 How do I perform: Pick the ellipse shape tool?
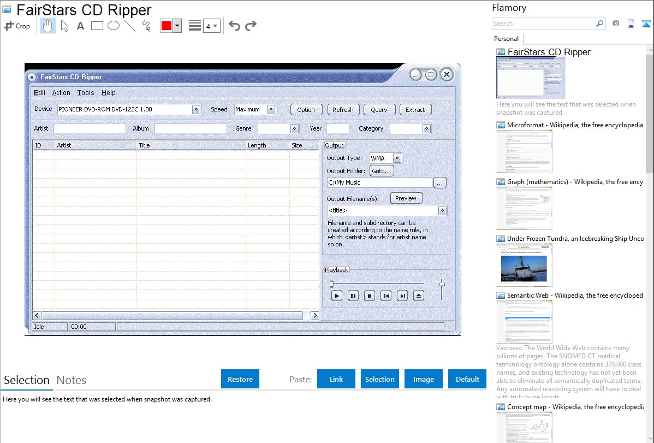click(114, 26)
